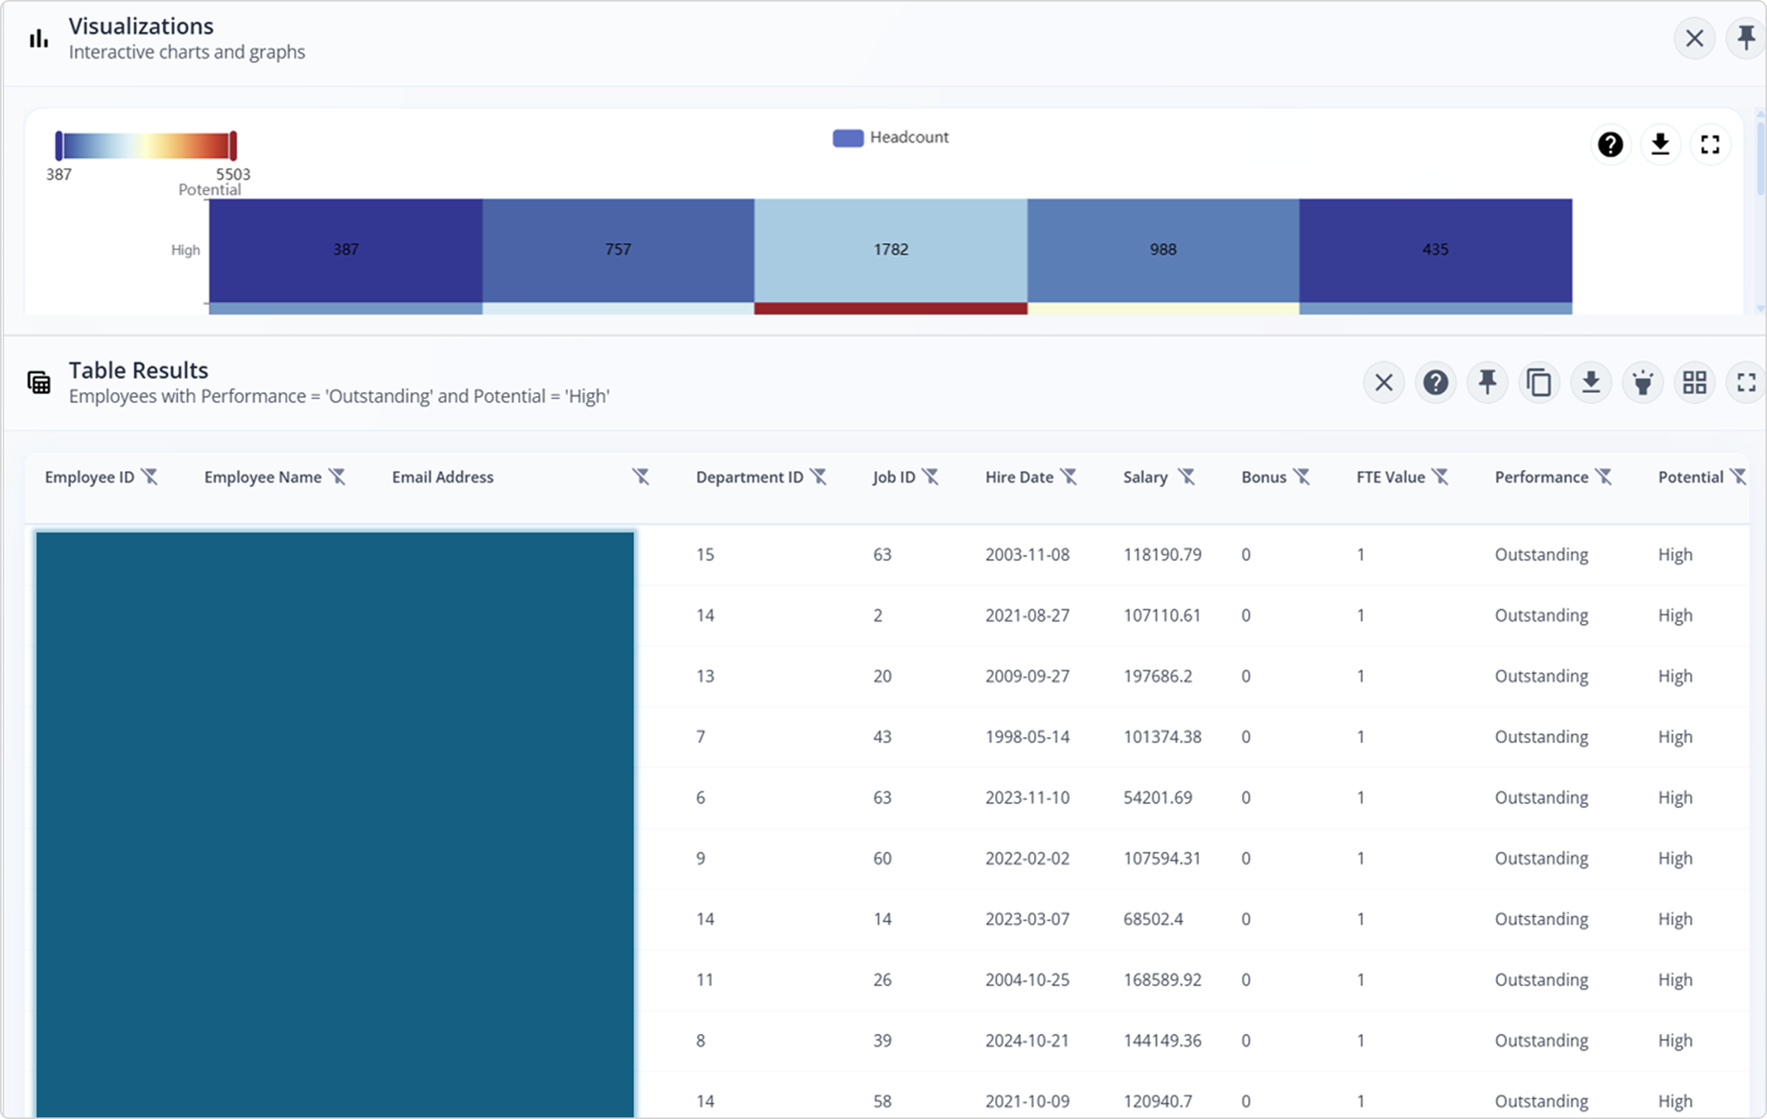Download the table results
The height and width of the screenshot is (1119, 1767).
coord(1590,382)
